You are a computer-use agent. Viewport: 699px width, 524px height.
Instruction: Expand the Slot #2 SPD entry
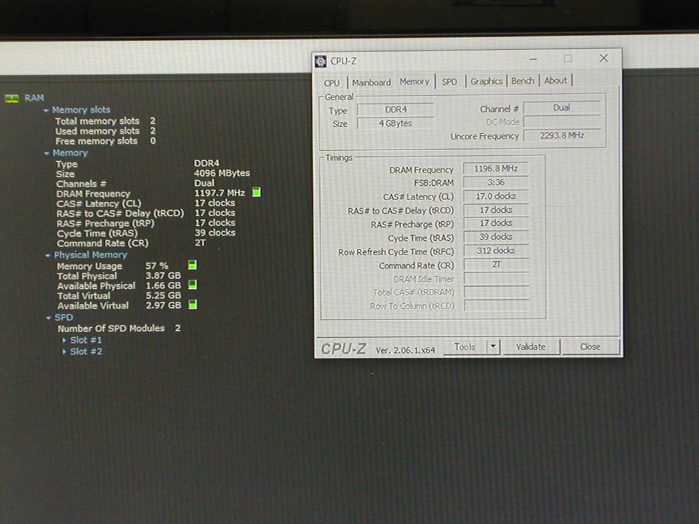click(x=64, y=351)
